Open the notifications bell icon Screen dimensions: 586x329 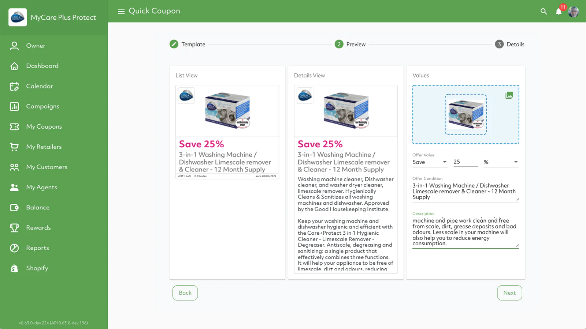(559, 11)
